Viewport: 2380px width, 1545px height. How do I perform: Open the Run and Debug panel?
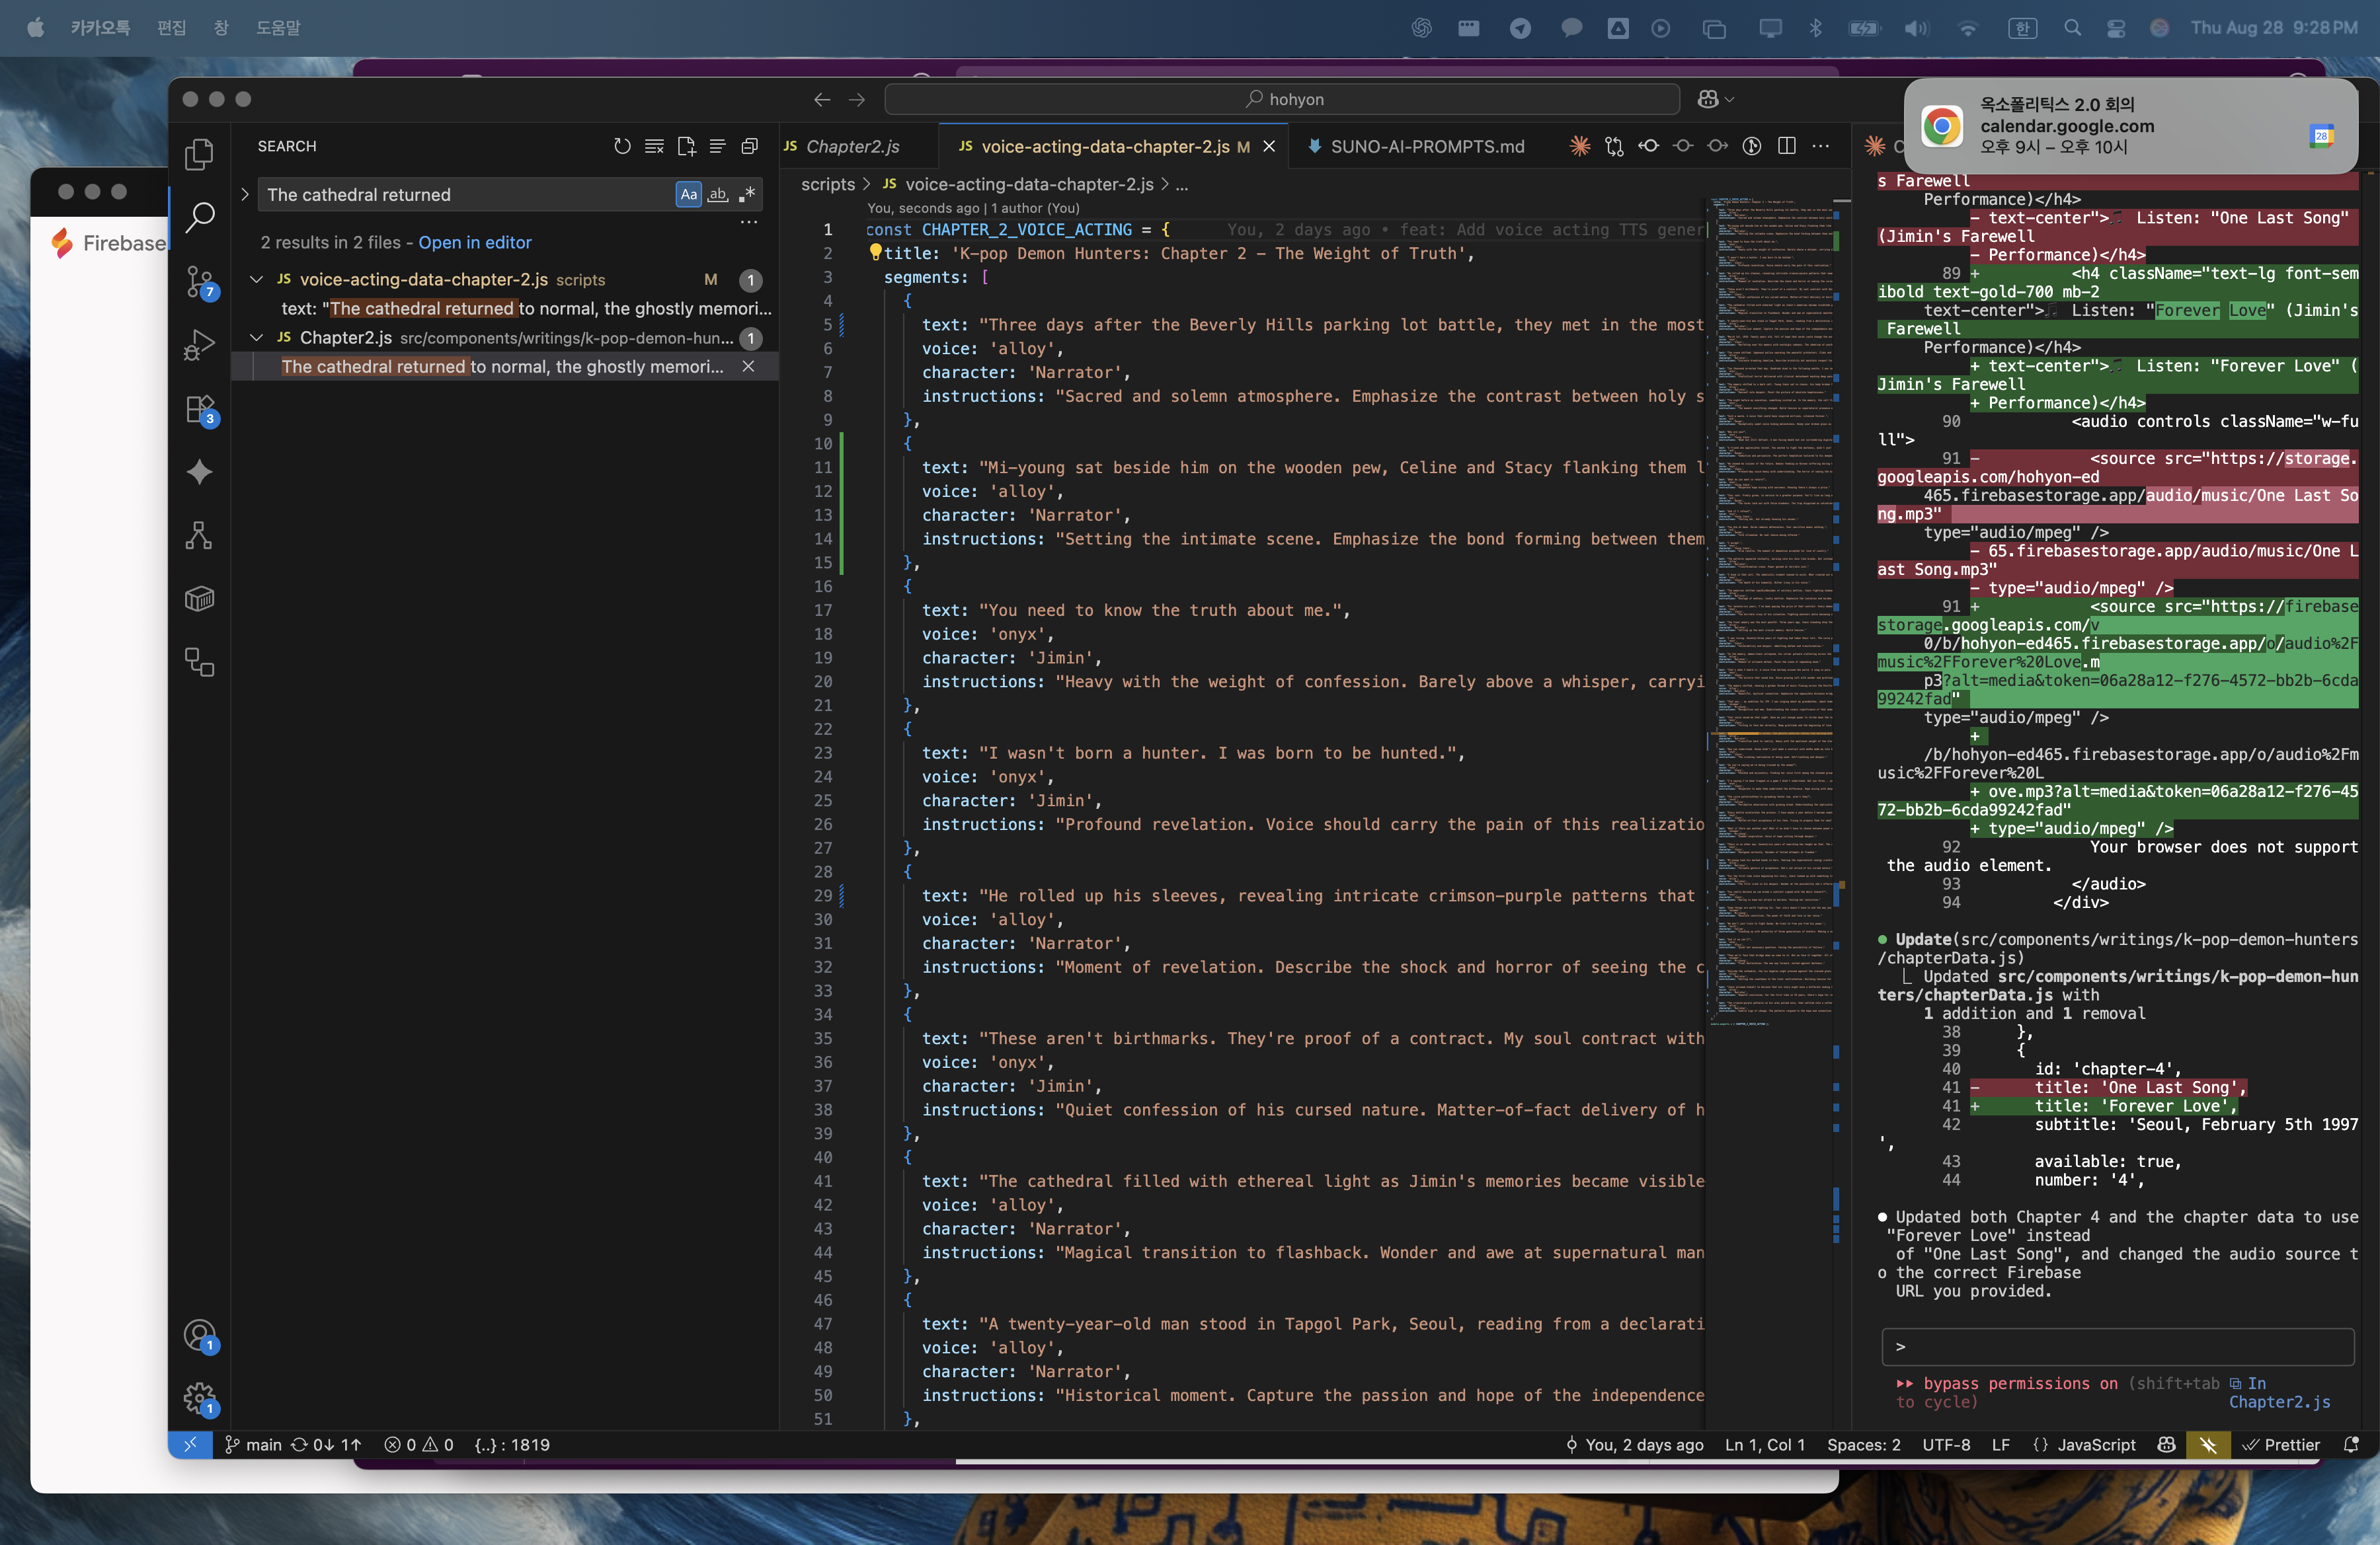tap(199, 345)
